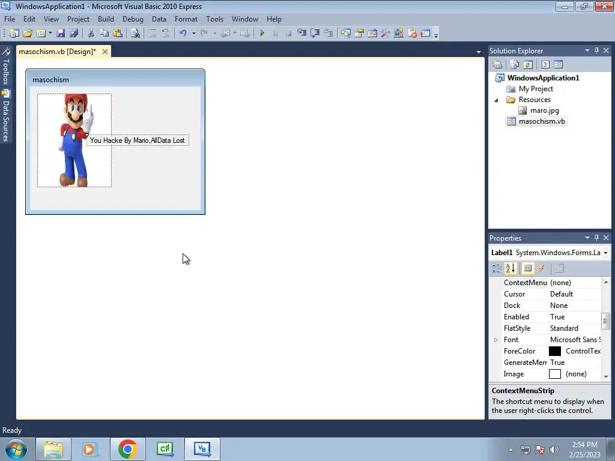This screenshot has height=461, width=615.
Task: Open the Object Browser toolbar icon
Action: (x=372, y=34)
